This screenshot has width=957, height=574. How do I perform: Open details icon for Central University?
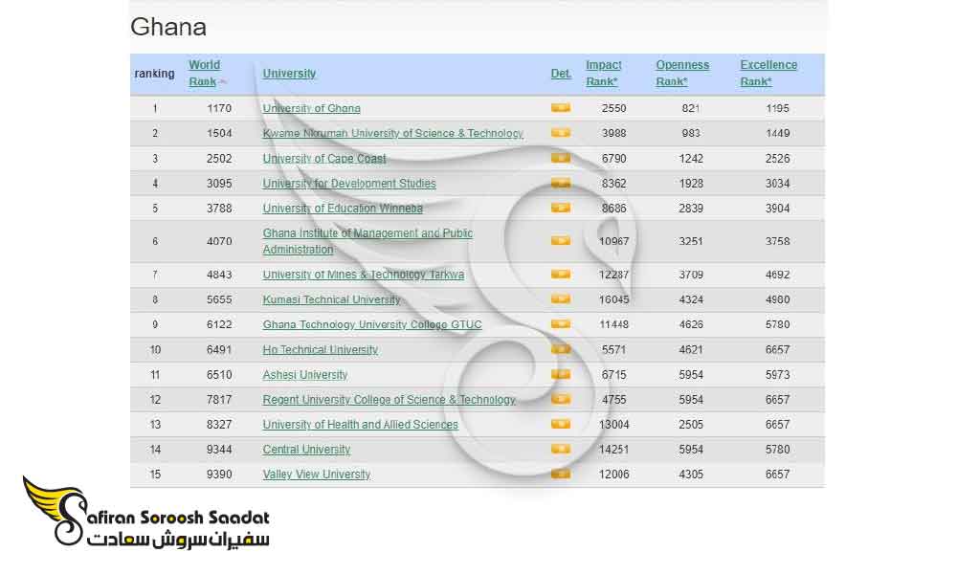pyautogui.click(x=560, y=449)
